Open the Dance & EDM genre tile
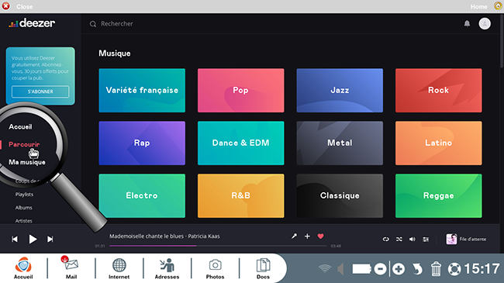Image resolution: width=504 pixels, height=283 pixels. [240, 143]
